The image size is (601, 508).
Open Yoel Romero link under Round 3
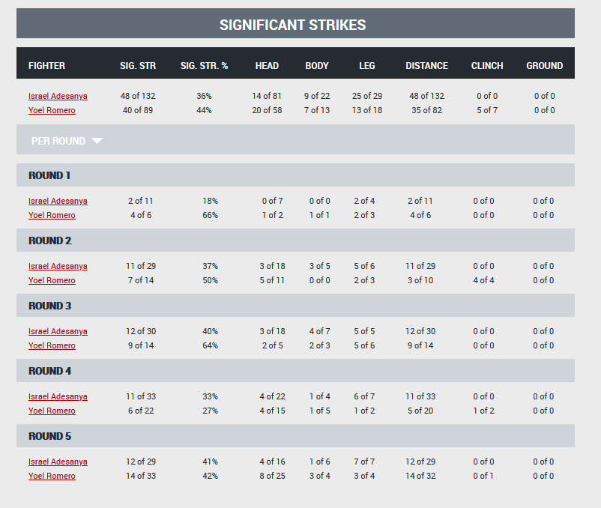(x=52, y=345)
